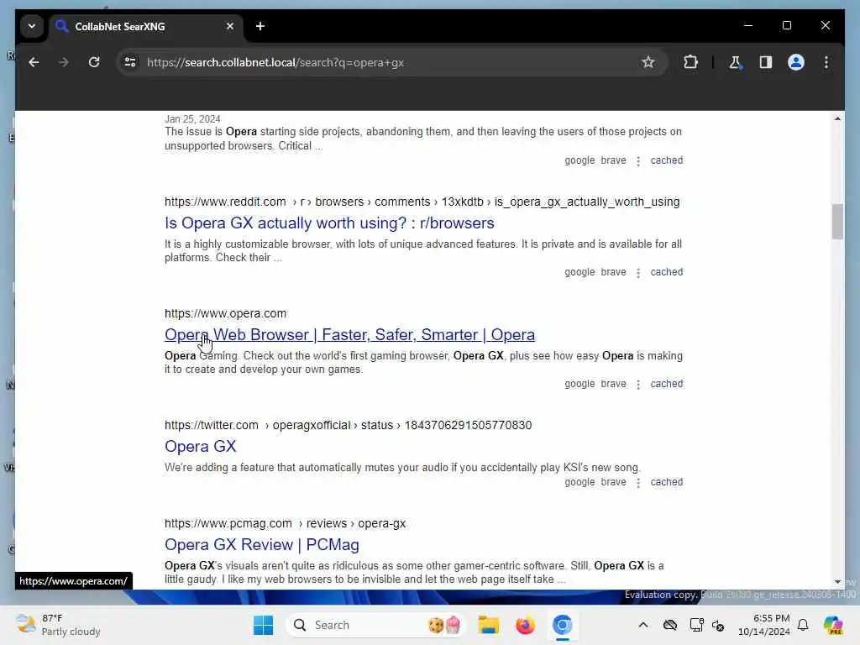Open Chrome's three-dot menu
Viewport: 860px width, 645px height.
826,62
